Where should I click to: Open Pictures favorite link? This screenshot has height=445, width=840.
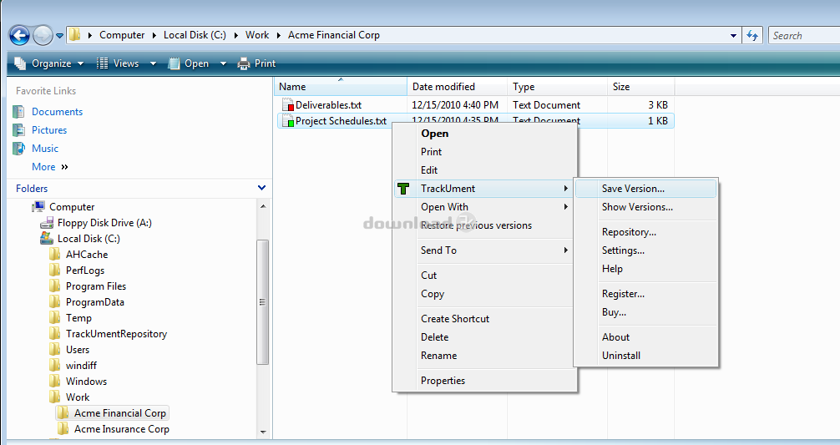pyautogui.click(x=48, y=130)
